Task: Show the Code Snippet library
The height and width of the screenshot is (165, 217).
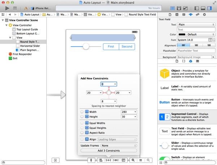Action: [x=184, y=61]
